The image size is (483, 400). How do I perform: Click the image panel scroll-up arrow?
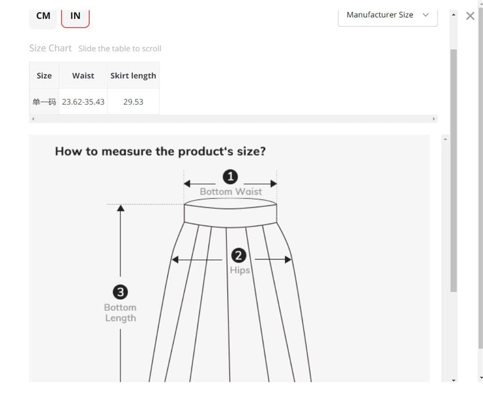[x=445, y=139]
